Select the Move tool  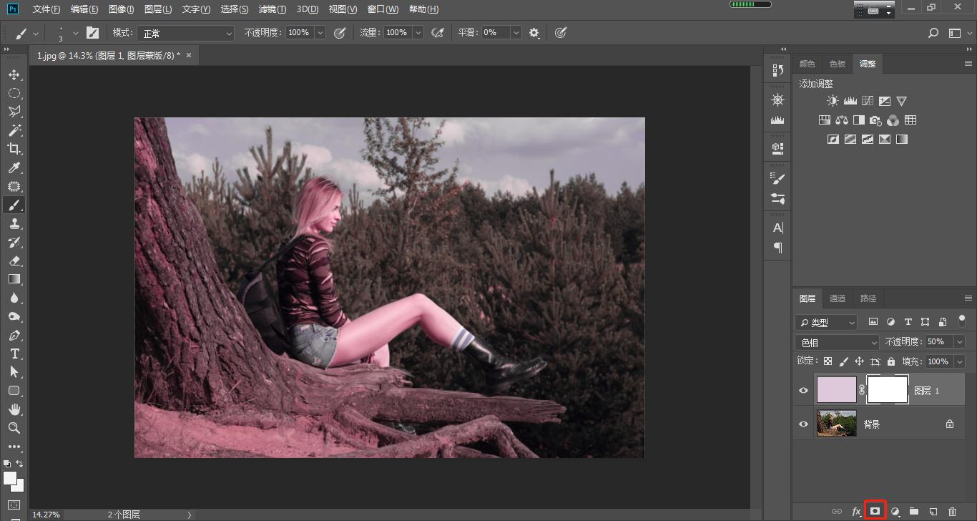(14, 75)
